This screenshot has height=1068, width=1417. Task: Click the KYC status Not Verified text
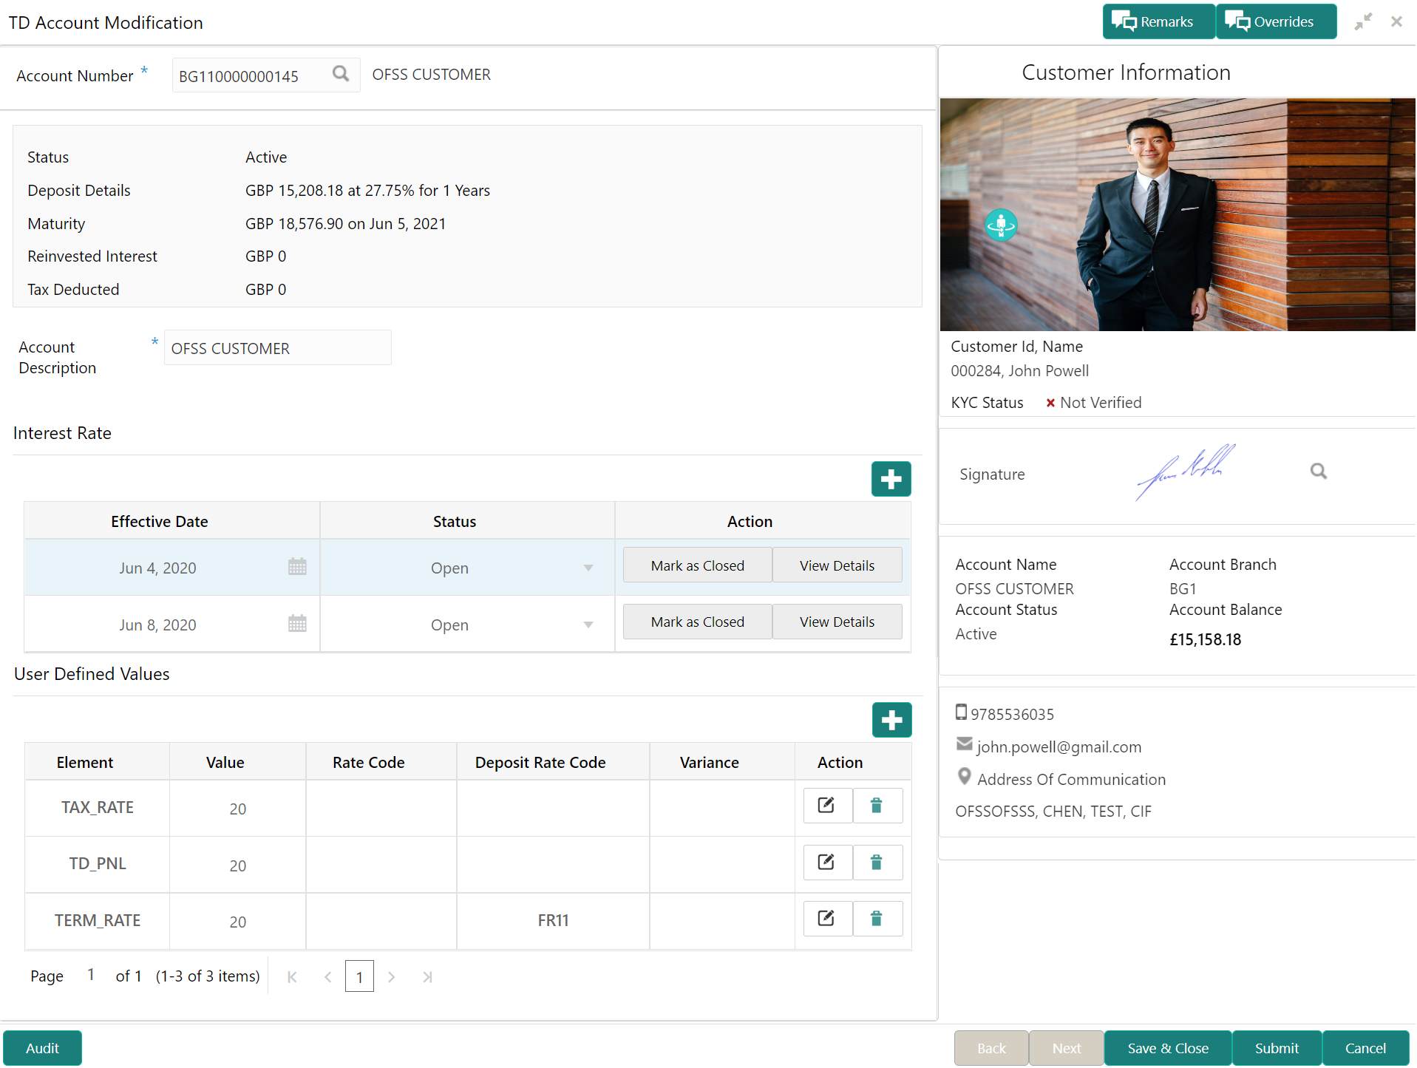[x=1101, y=402]
